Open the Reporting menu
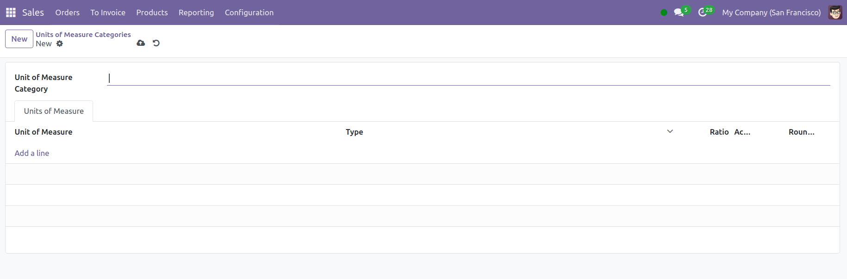Viewport: 847px width, 279px height. point(196,12)
